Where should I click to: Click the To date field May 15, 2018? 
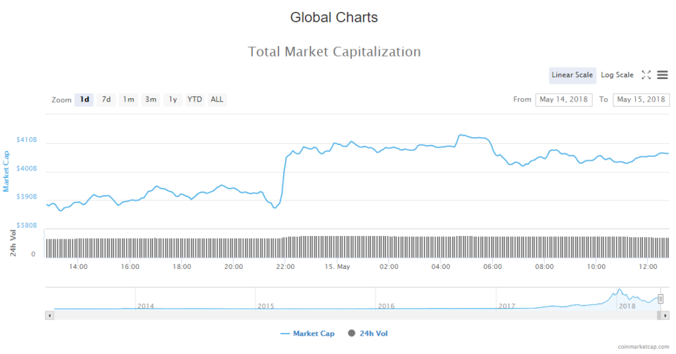click(x=641, y=100)
